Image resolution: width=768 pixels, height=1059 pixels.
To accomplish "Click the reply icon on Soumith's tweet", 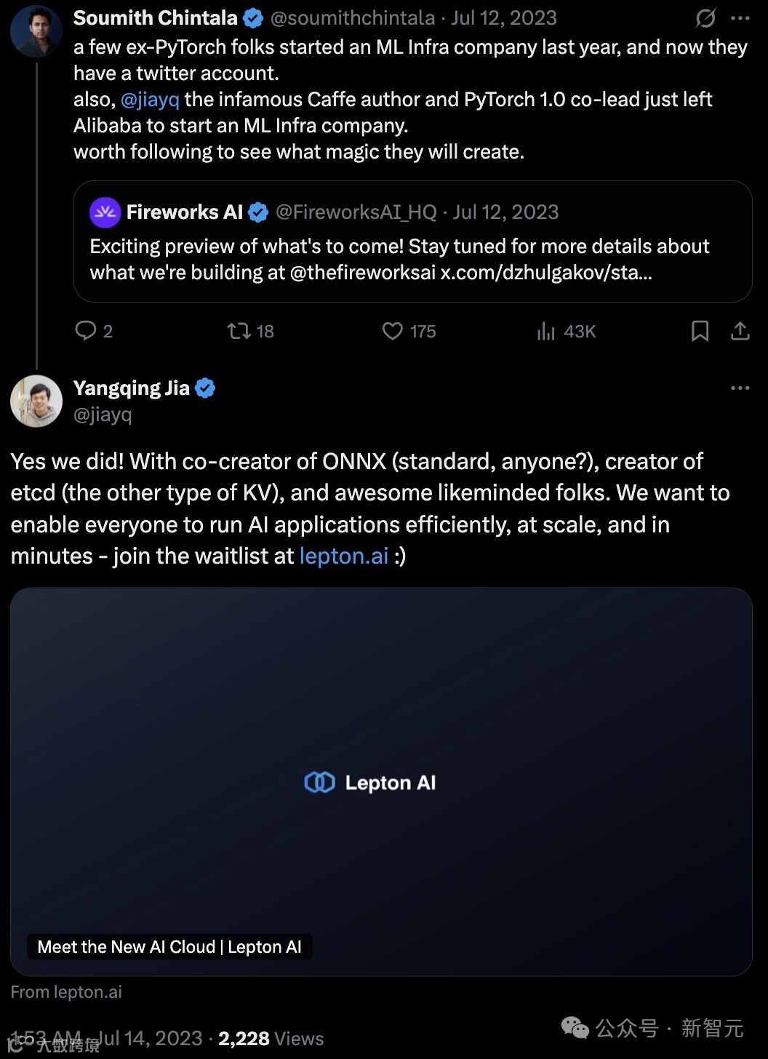I will tap(86, 331).
